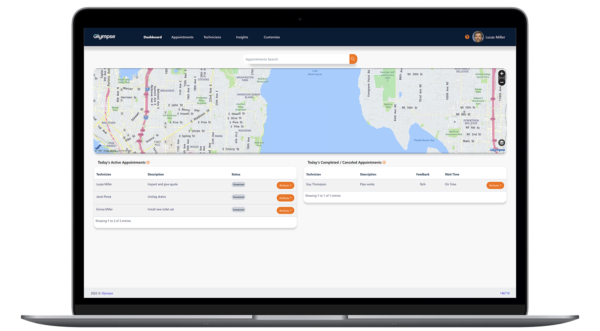The image size is (600, 331).
Task: Open Actions dropdown for Emma Miller's appointment
Action: click(x=285, y=210)
